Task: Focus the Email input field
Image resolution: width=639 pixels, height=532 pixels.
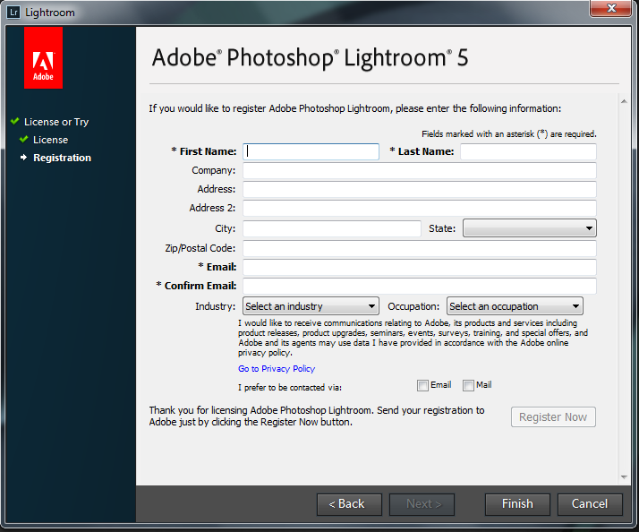Action: [420, 267]
